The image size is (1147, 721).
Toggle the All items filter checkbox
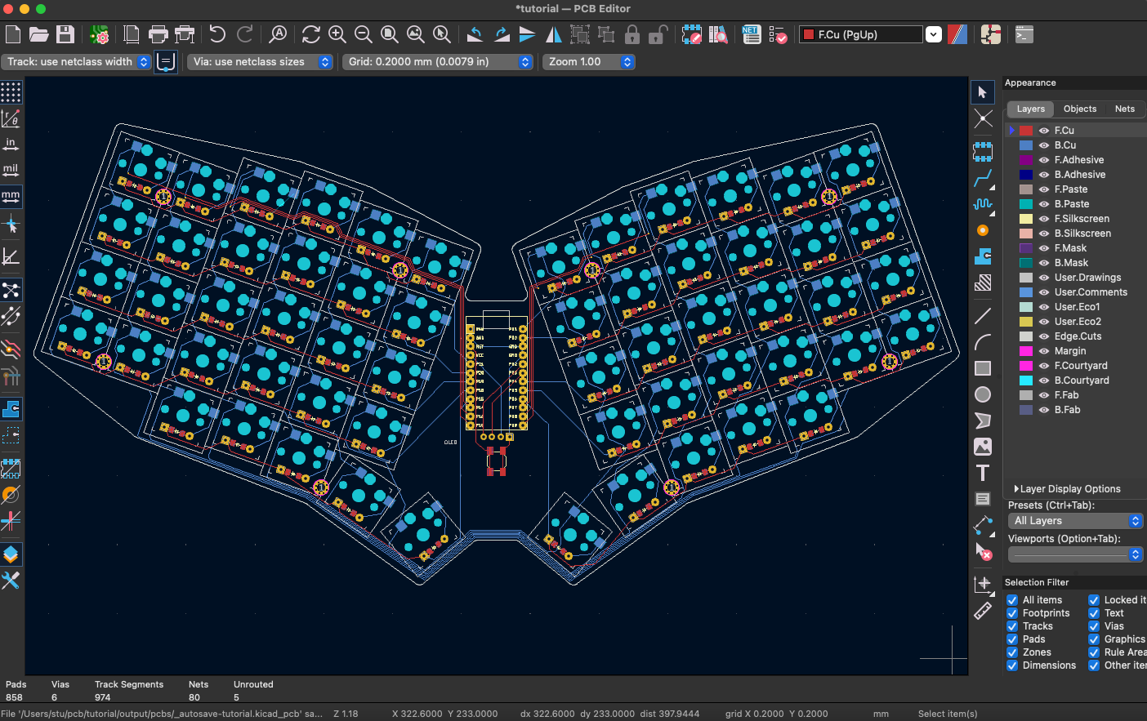click(1012, 600)
